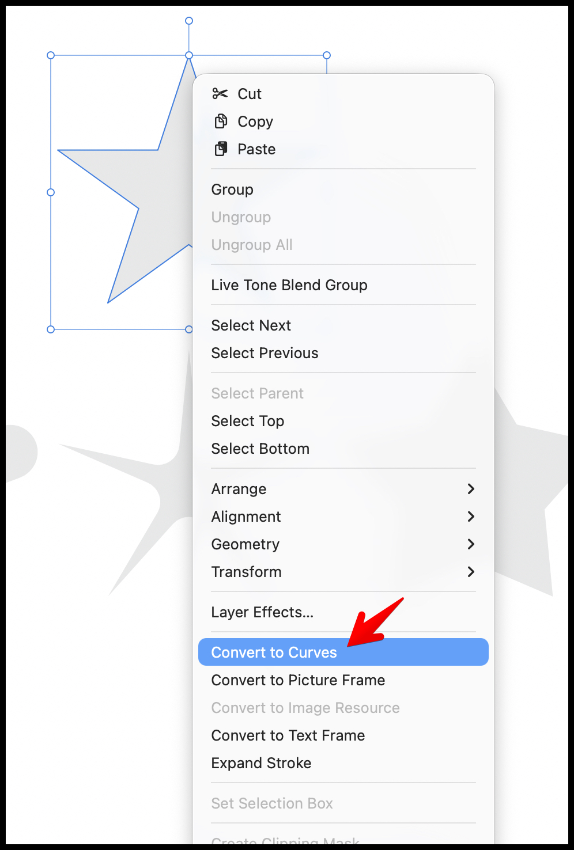Viewport: 574px width, 850px height.
Task: Click Select Next menu entry
Action: click(251, 325)
